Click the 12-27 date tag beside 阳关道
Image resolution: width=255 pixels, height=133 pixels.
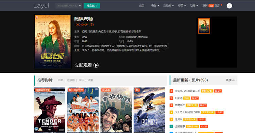pyautogui.click(x=195, y=98)
